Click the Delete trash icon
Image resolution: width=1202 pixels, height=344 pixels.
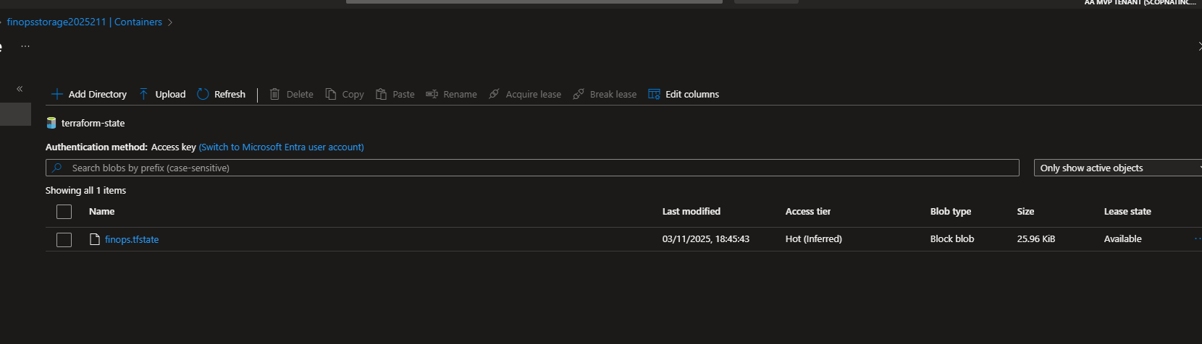[x=274, y=94]
